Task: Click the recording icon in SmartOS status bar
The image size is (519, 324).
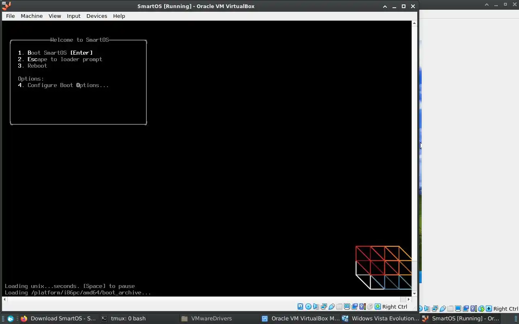Action: point(354,307)
